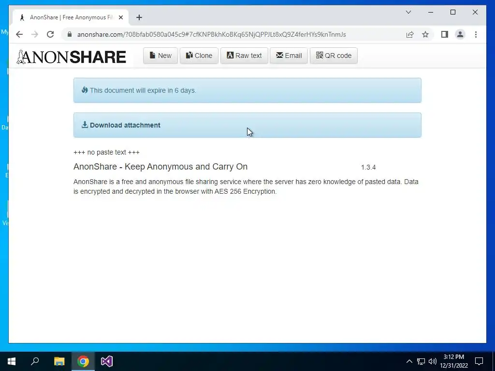The width and height of the screenshot is (495, 371).
Task: Click the '+++ no paste text +++' line
Action: pyautogui.click(x=106, y=152)
